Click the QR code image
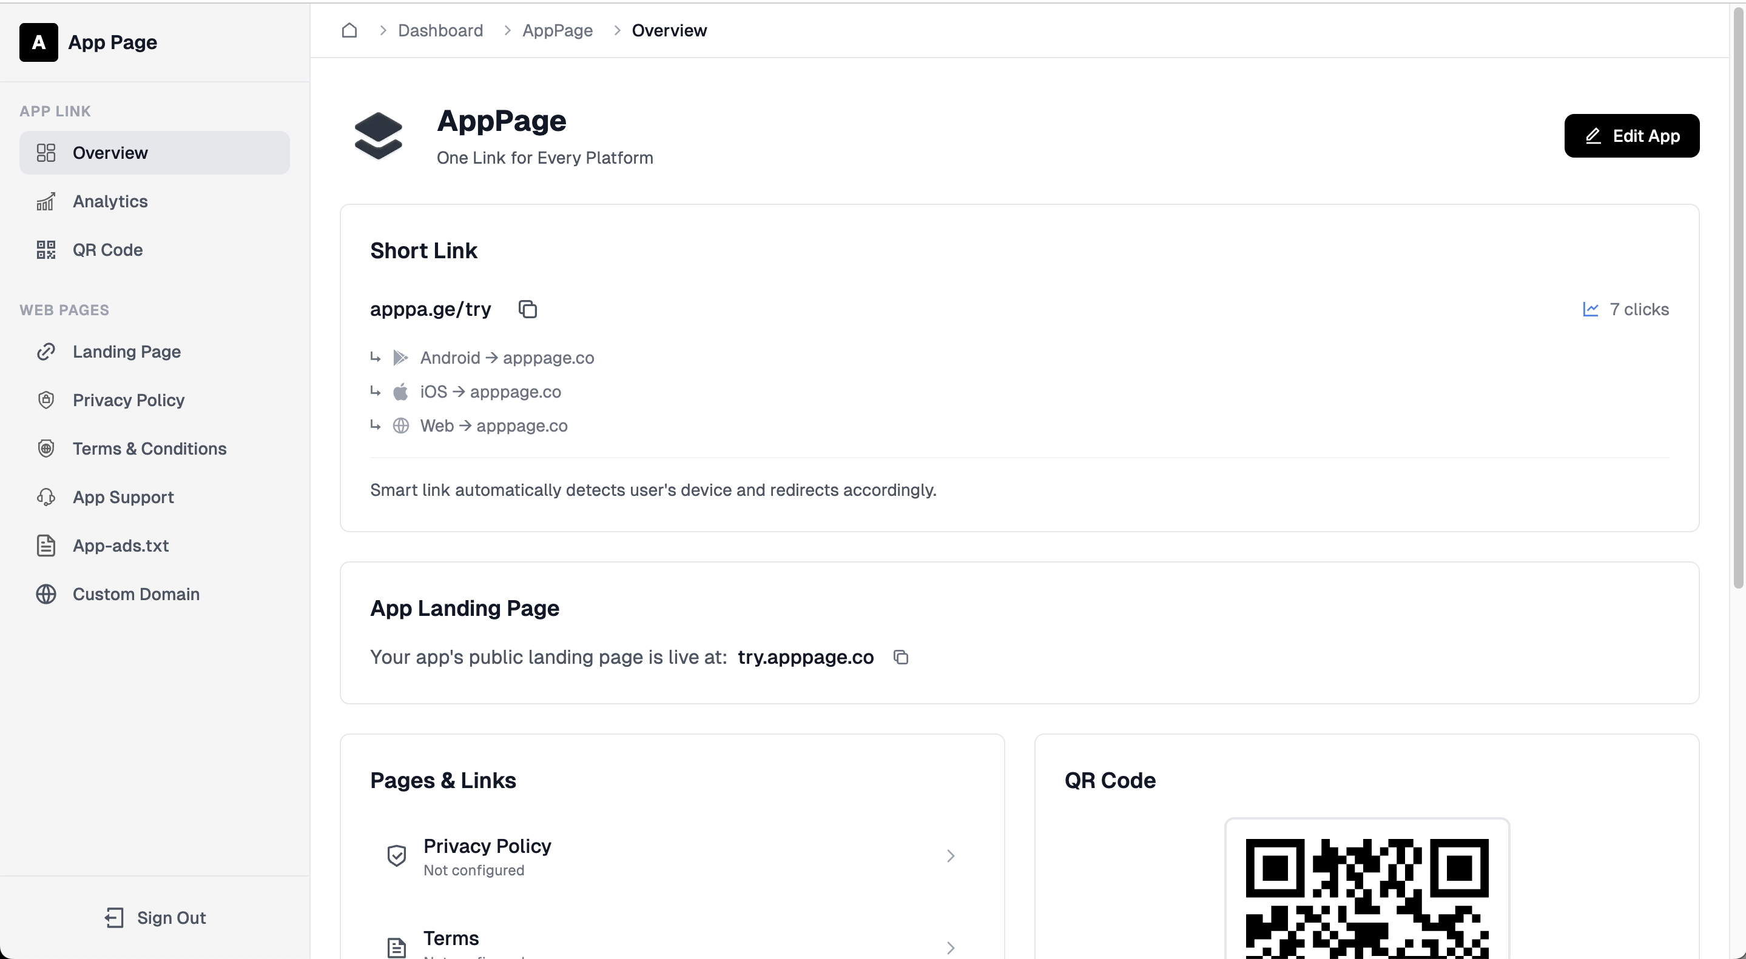Screen dimensions: 1746x959 coord(1366,897)
